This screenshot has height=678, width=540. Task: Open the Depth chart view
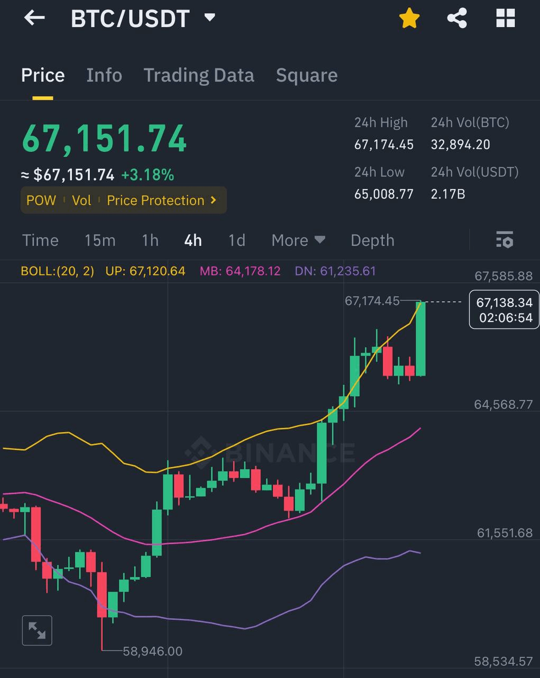click(372, 240)
